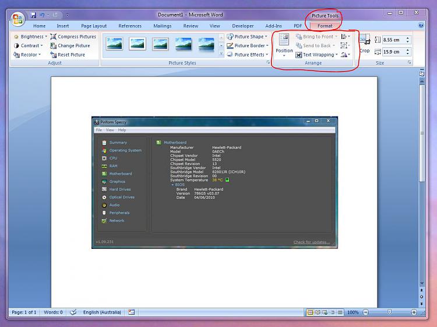This screenshot has width=437, height=327.
Task: Click the macro recording status bar icon
Action: click(x=131, y=312)
